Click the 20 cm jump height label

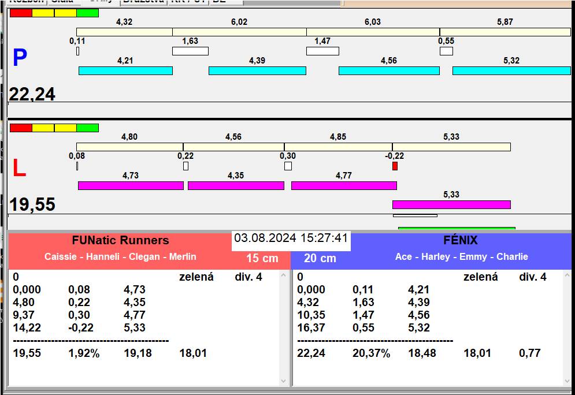(x=320, y=258)
